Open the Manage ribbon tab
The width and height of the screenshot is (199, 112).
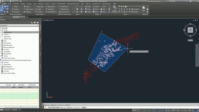coord(41,4)
